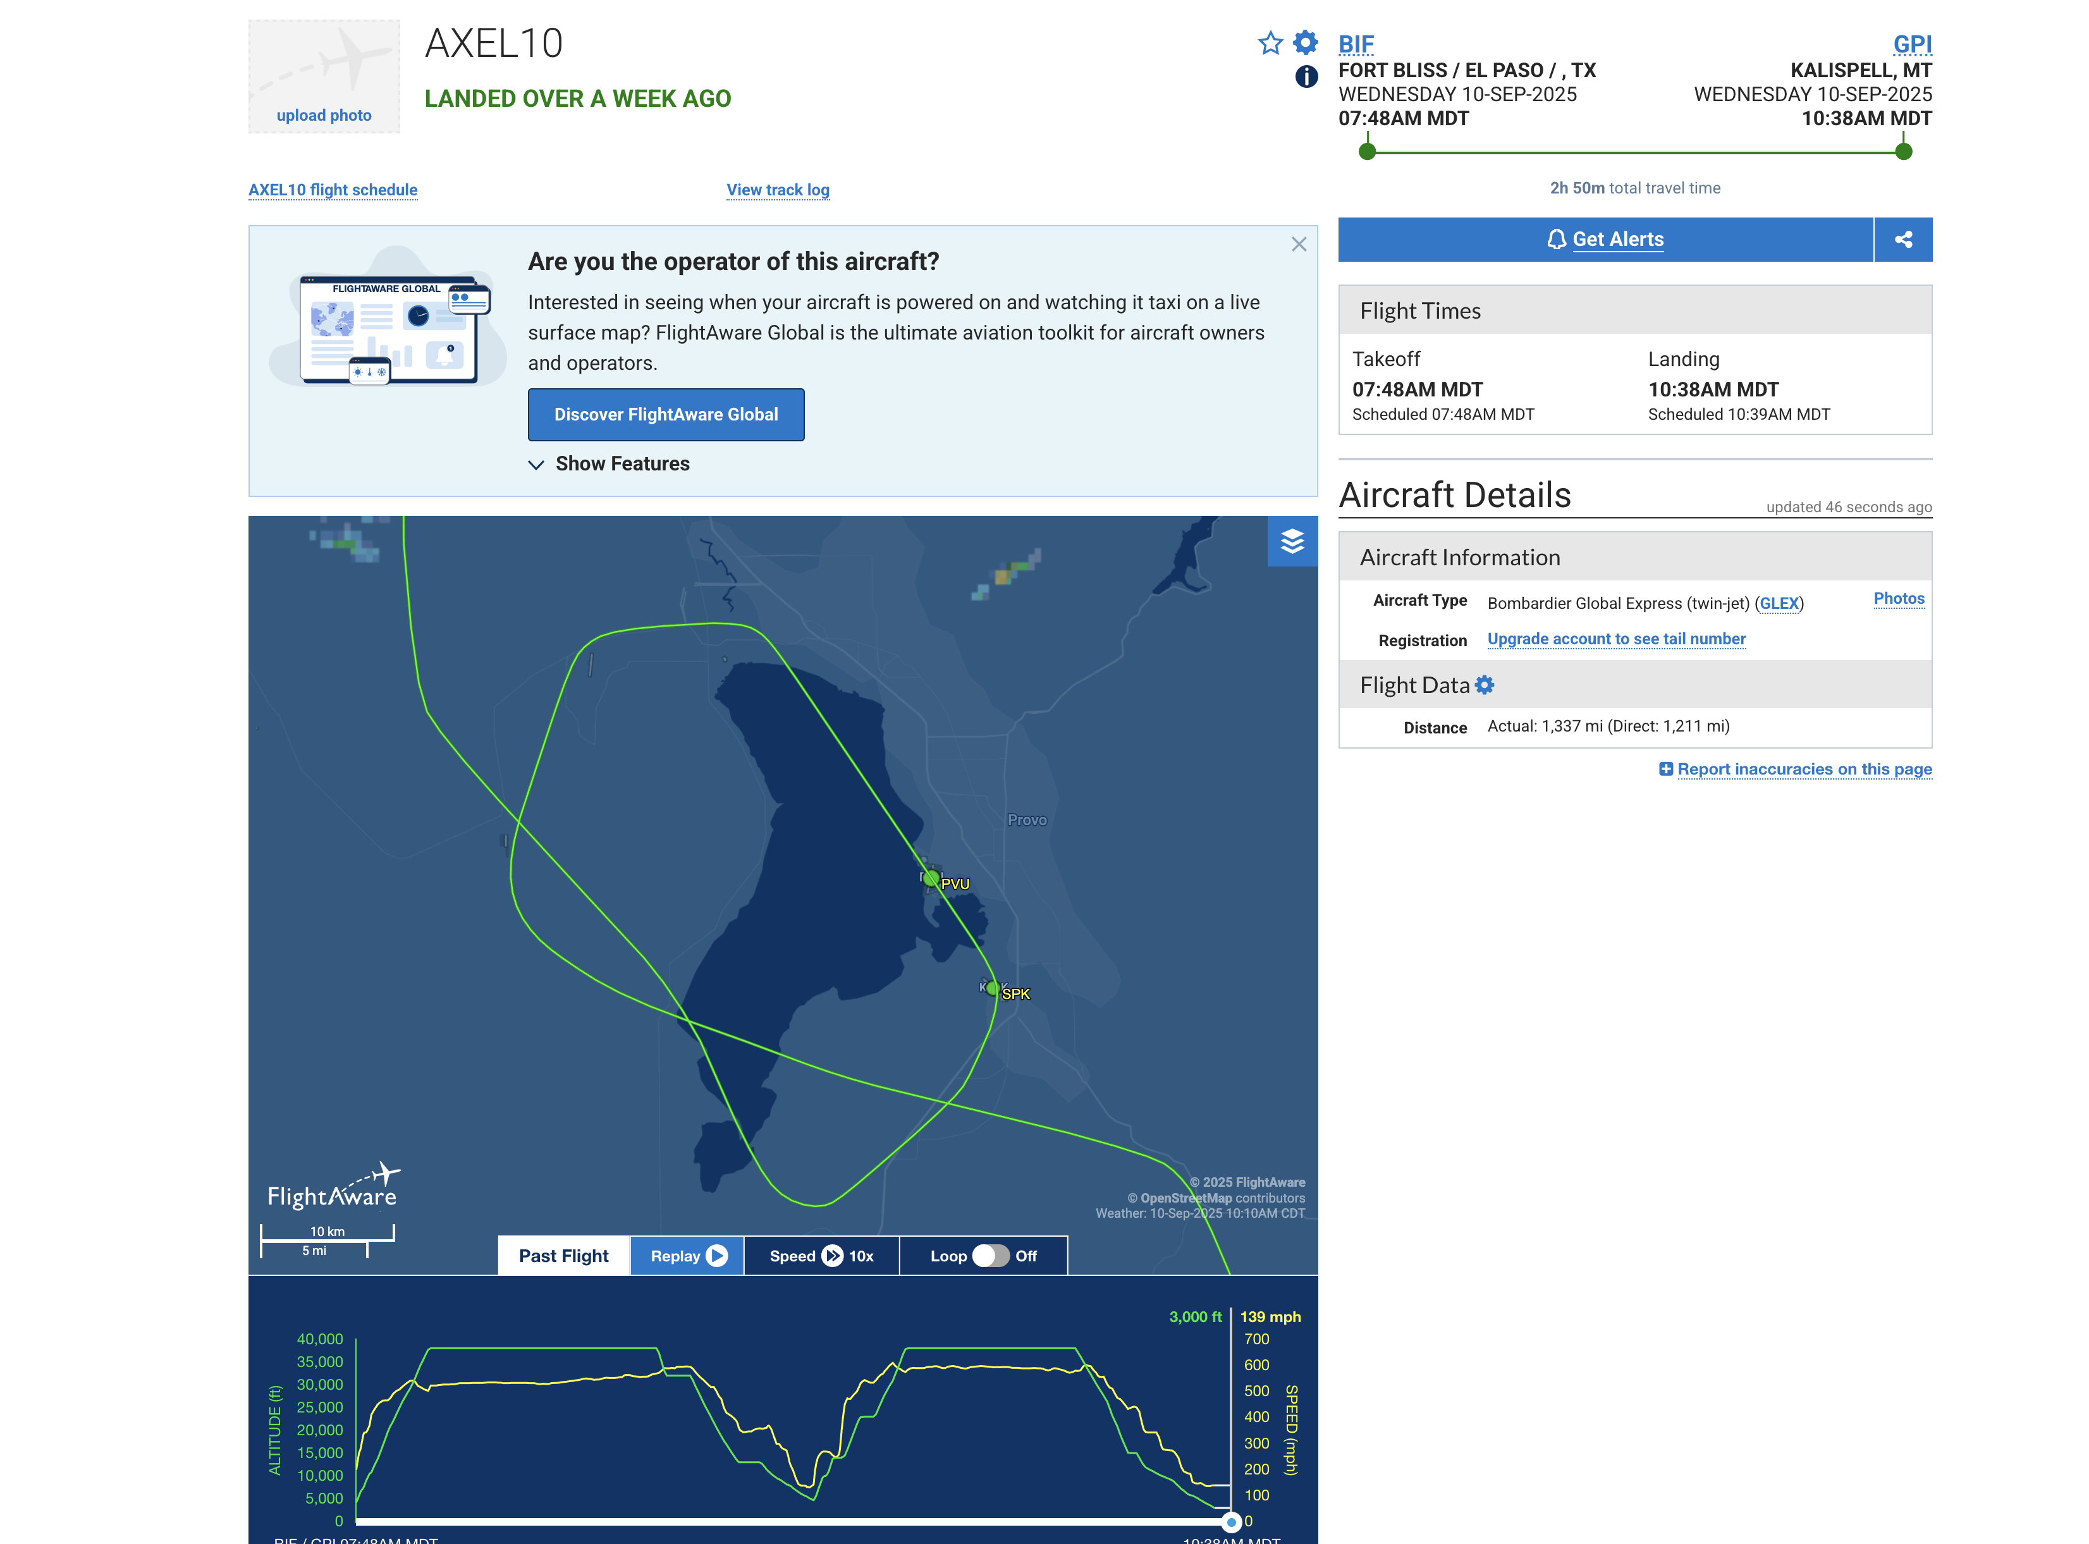Click the Provo label on the map
This screenshot has height=1544, width=2089.
coord(1027,819)
